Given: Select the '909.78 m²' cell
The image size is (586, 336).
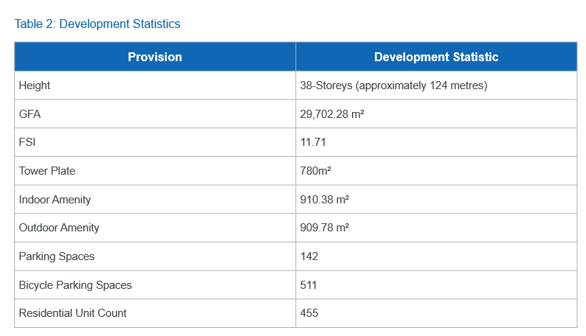Looking at the screenshot, I should point(325,228).
